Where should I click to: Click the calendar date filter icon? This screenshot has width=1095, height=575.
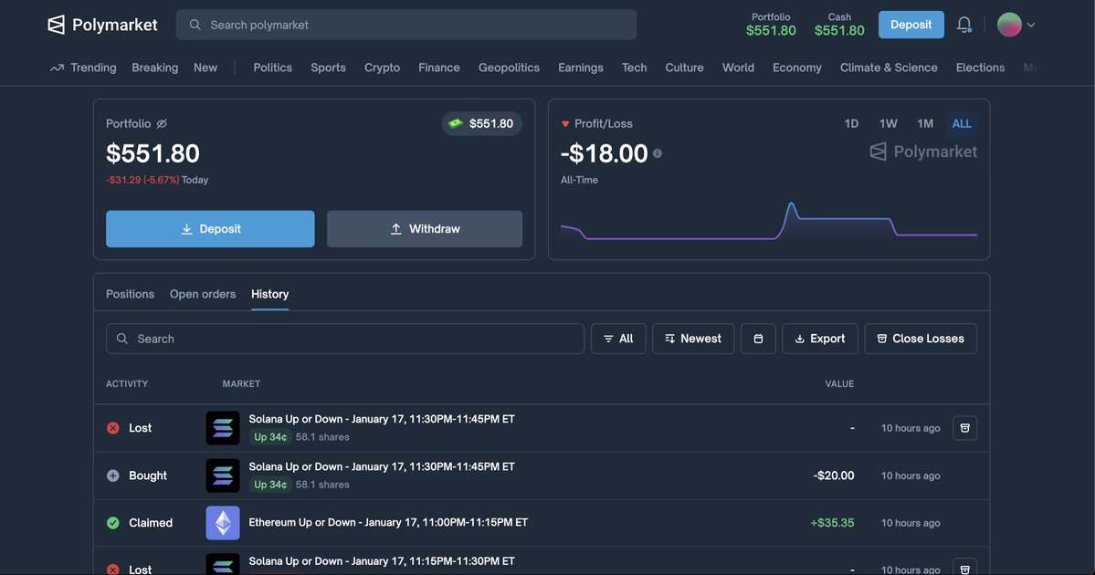(x=758, y=339)
